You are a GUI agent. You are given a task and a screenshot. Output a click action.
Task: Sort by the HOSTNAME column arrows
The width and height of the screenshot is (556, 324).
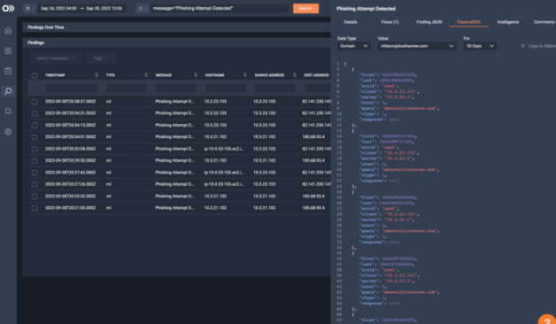point(245,75)
